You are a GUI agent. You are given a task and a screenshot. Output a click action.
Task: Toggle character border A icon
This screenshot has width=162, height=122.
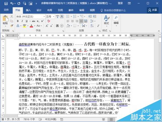[x=62, y=17]
